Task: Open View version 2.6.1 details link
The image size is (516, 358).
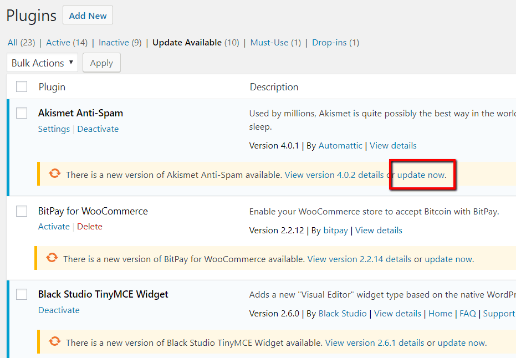Action: pyautogui.click(x=375, y=343)
